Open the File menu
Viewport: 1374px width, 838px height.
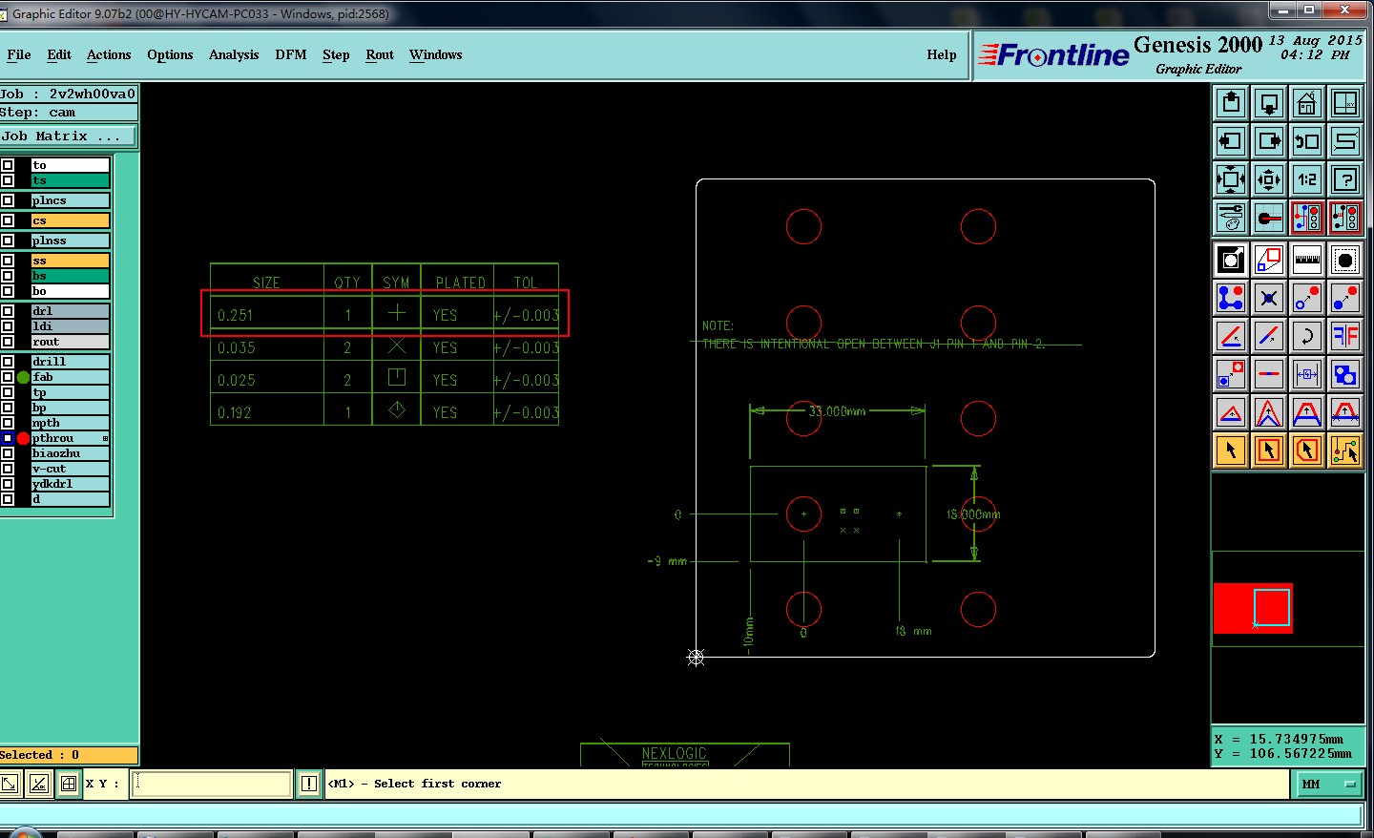19,54
